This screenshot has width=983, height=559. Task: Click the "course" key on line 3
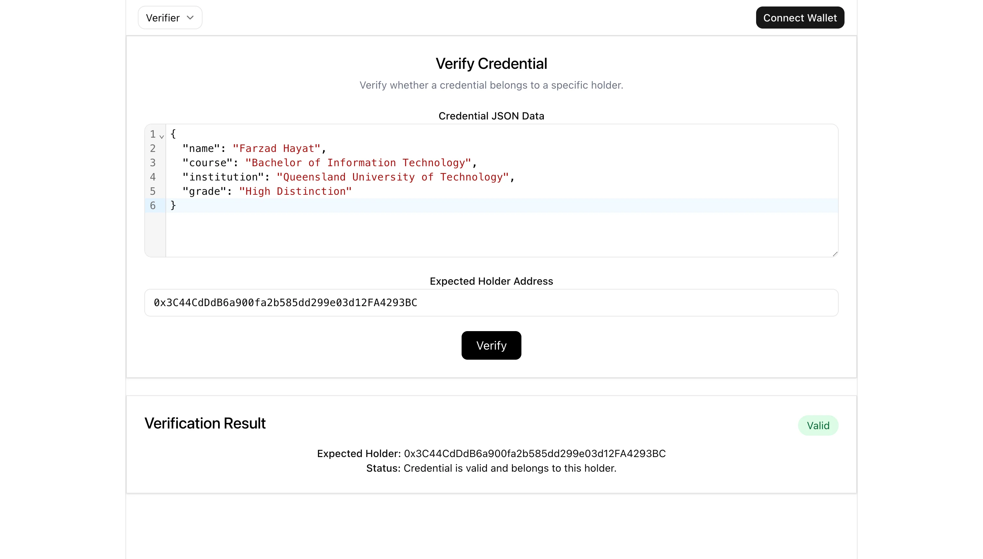[x=208, y=163]
